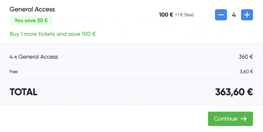Screen dimensions: 263x132
Task: Click the 360 € subtotal amount
Action: coord(246,57)
